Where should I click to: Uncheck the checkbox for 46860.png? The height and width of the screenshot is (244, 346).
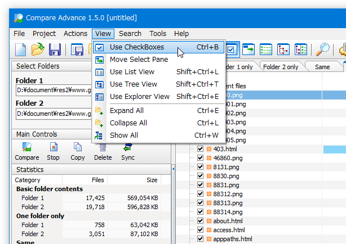click(200, 158)
